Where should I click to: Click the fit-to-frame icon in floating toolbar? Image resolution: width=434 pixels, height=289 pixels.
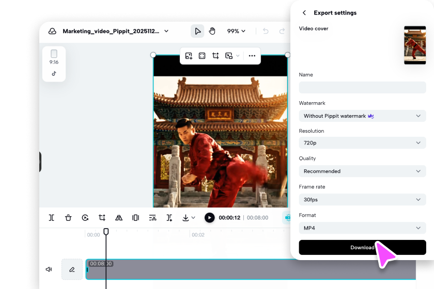click(202, 56)
